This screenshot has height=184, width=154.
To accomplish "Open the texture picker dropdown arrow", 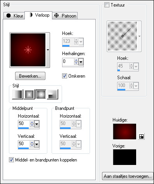I will (x=139, y=36).
